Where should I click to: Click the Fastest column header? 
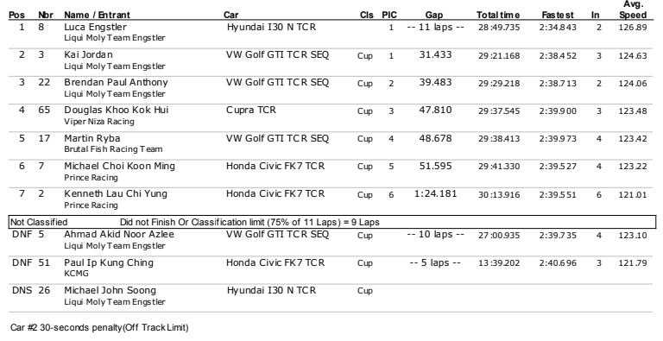(x=558, y=15)
